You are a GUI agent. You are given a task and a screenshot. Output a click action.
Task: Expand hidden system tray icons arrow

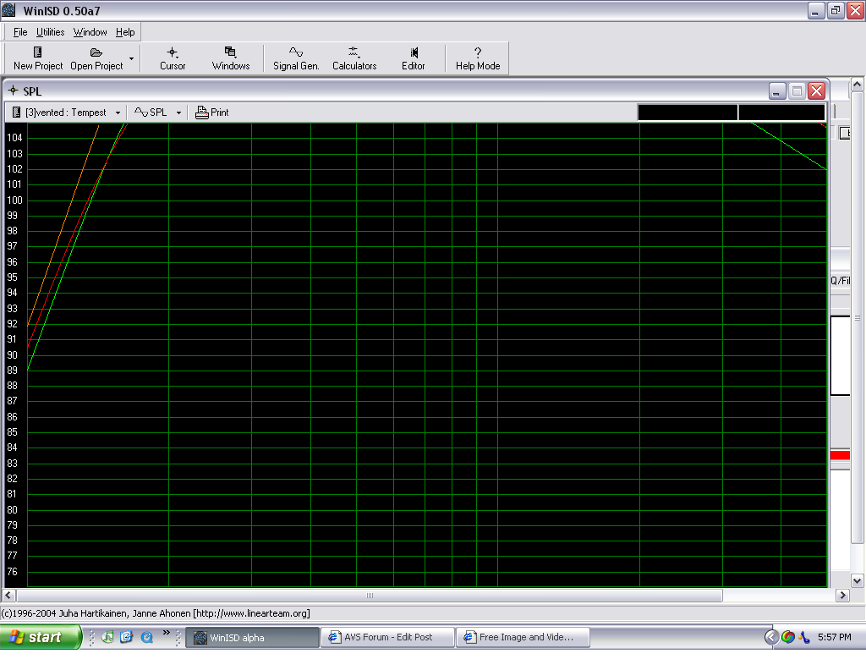771,637
